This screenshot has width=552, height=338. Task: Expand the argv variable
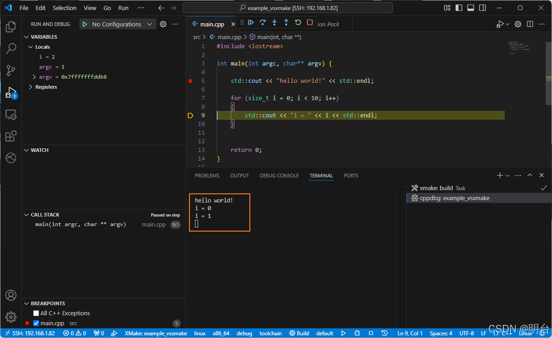coord(35,77)
